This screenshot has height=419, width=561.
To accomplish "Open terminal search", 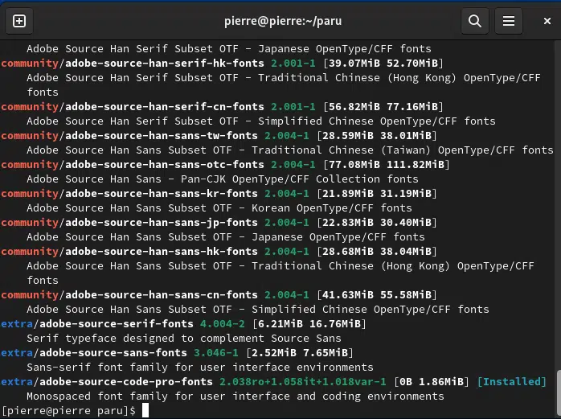I will [475, 21].
